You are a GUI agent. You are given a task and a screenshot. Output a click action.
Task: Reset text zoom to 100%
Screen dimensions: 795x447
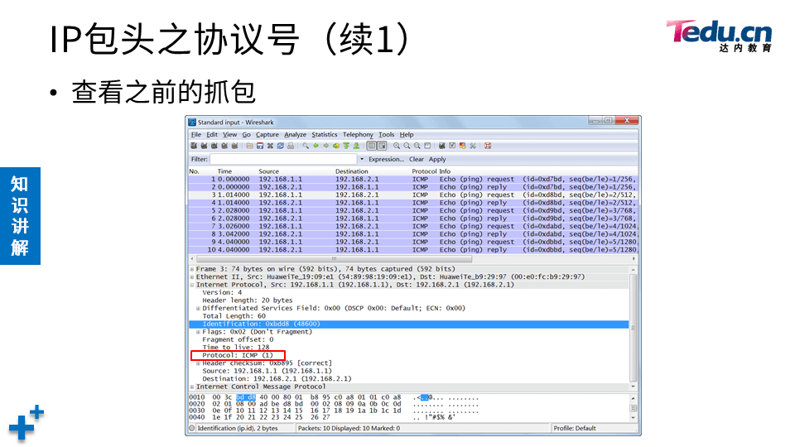(x=417, y=146)
